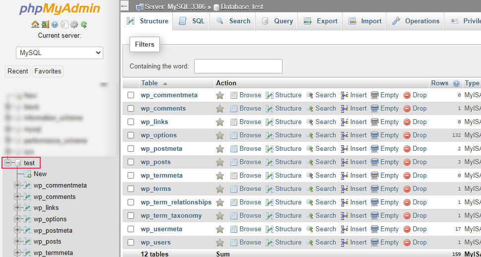
Task: Favorite wp_commentmeta table star icon
Action: (219, 95)
